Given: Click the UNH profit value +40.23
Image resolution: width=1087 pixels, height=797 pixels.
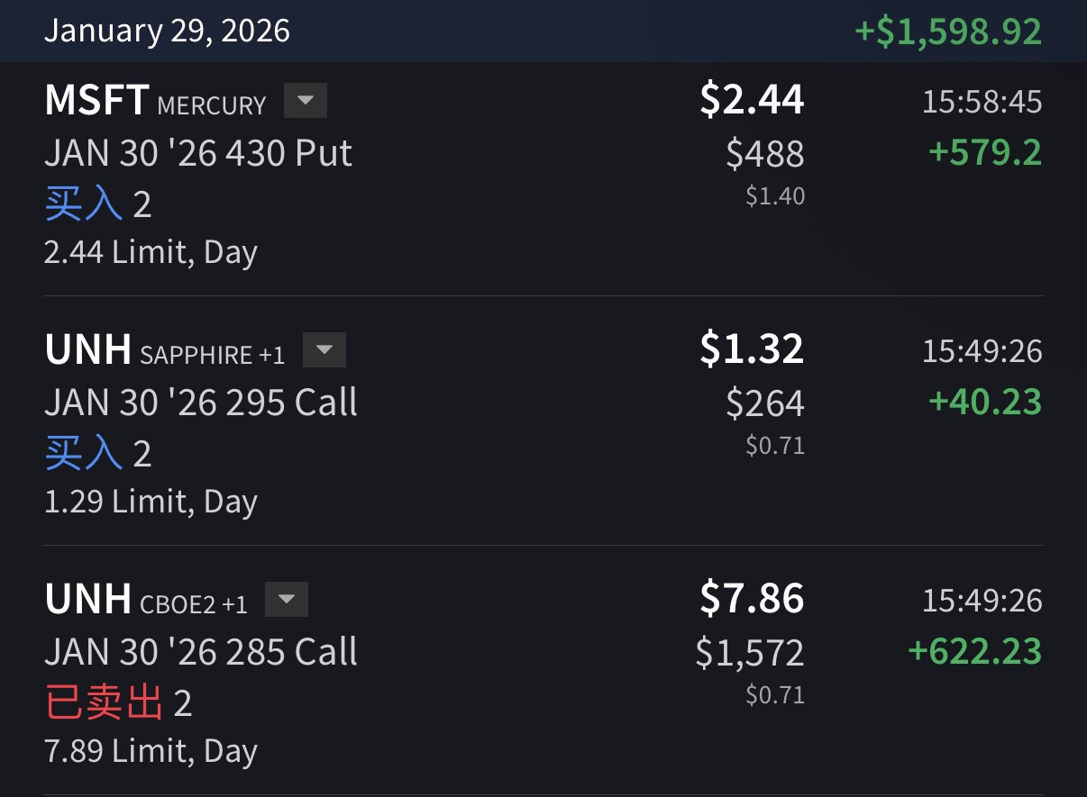Looking at the screenshot, I should coord(985,402).
